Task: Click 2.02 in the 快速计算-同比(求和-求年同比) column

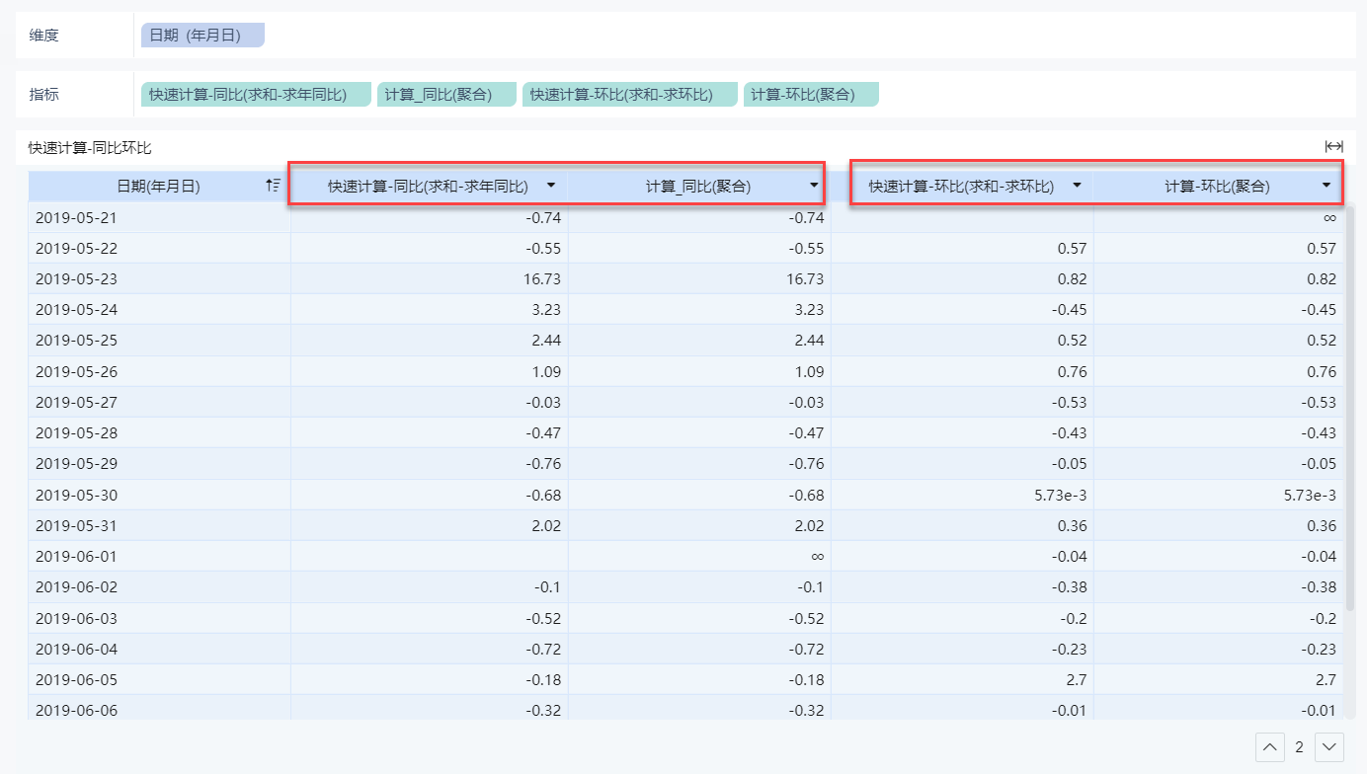Action: click(545, 525)
